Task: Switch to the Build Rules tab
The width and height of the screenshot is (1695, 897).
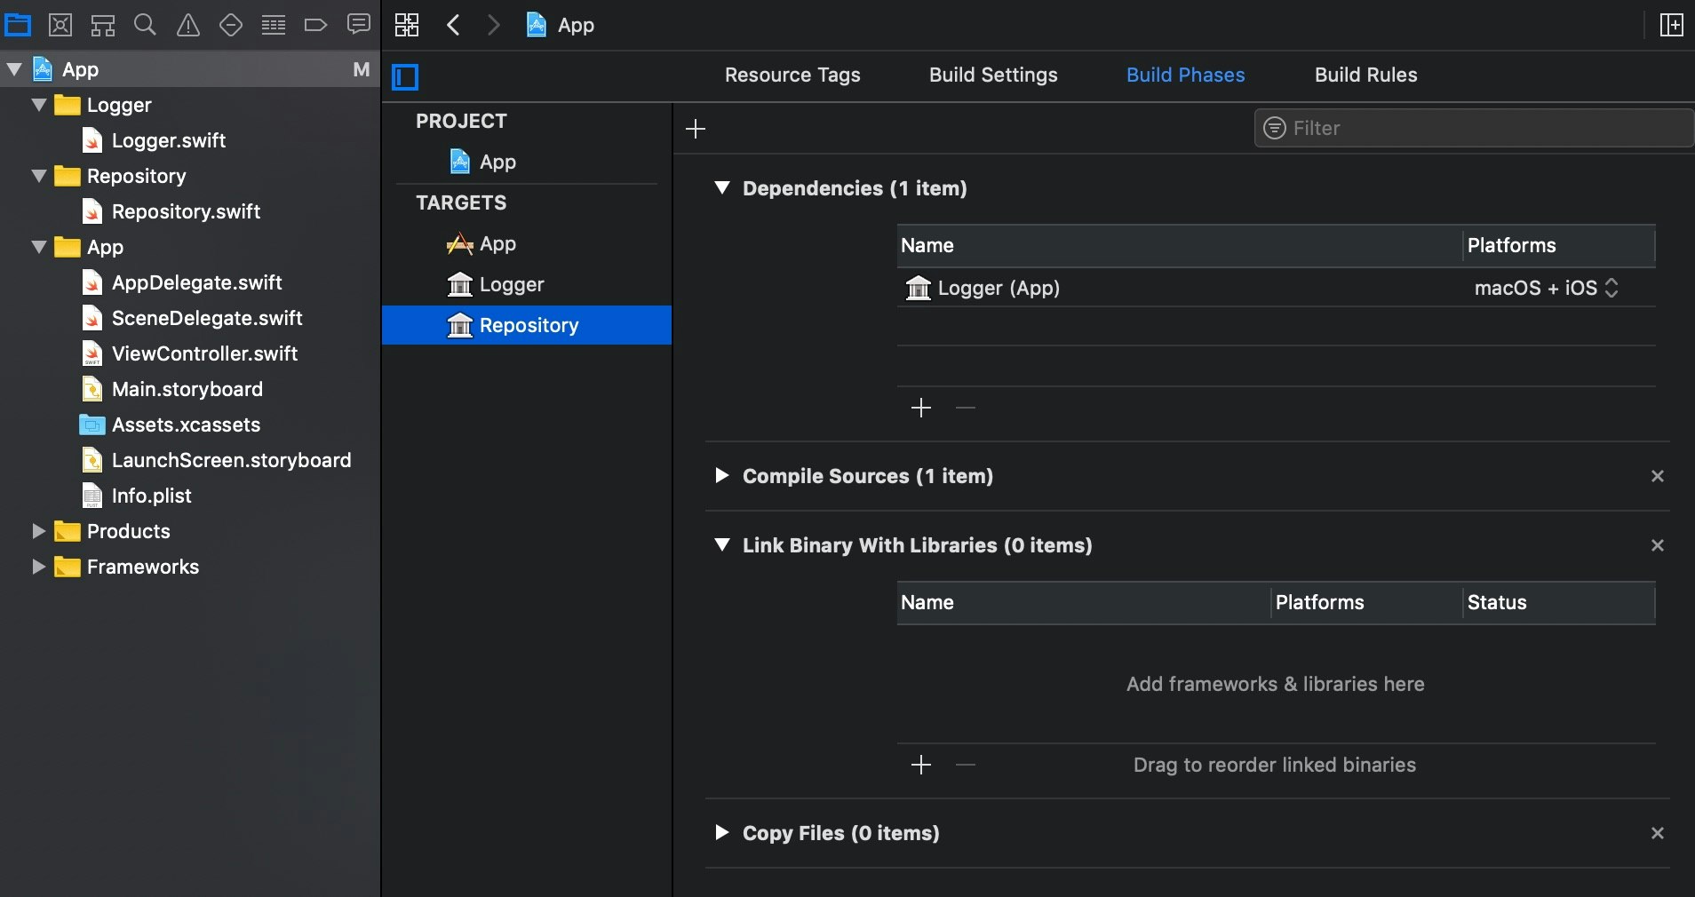Action: [x=1365, y=75]
